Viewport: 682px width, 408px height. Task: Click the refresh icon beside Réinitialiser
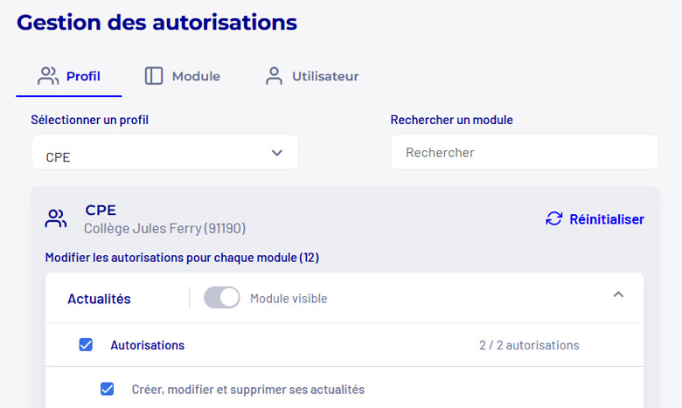[x=553, y=218]
